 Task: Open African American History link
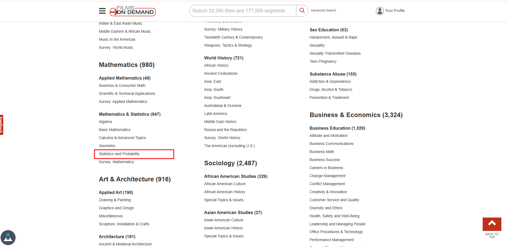coord(224,192)
